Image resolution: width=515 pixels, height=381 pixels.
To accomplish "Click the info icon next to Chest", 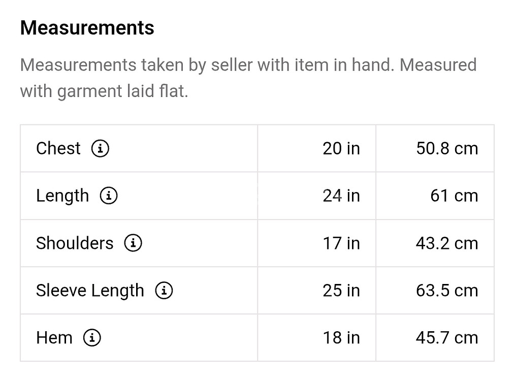I will point(100,148).
